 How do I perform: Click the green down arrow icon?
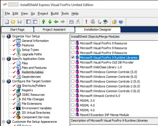(50, 22)
